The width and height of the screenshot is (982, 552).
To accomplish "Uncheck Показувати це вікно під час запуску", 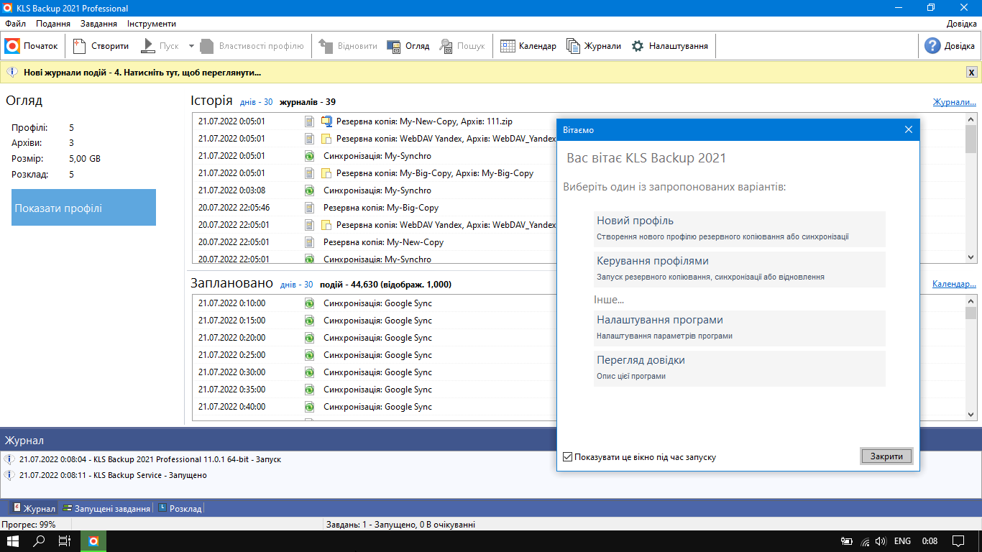I will (568, 457).
